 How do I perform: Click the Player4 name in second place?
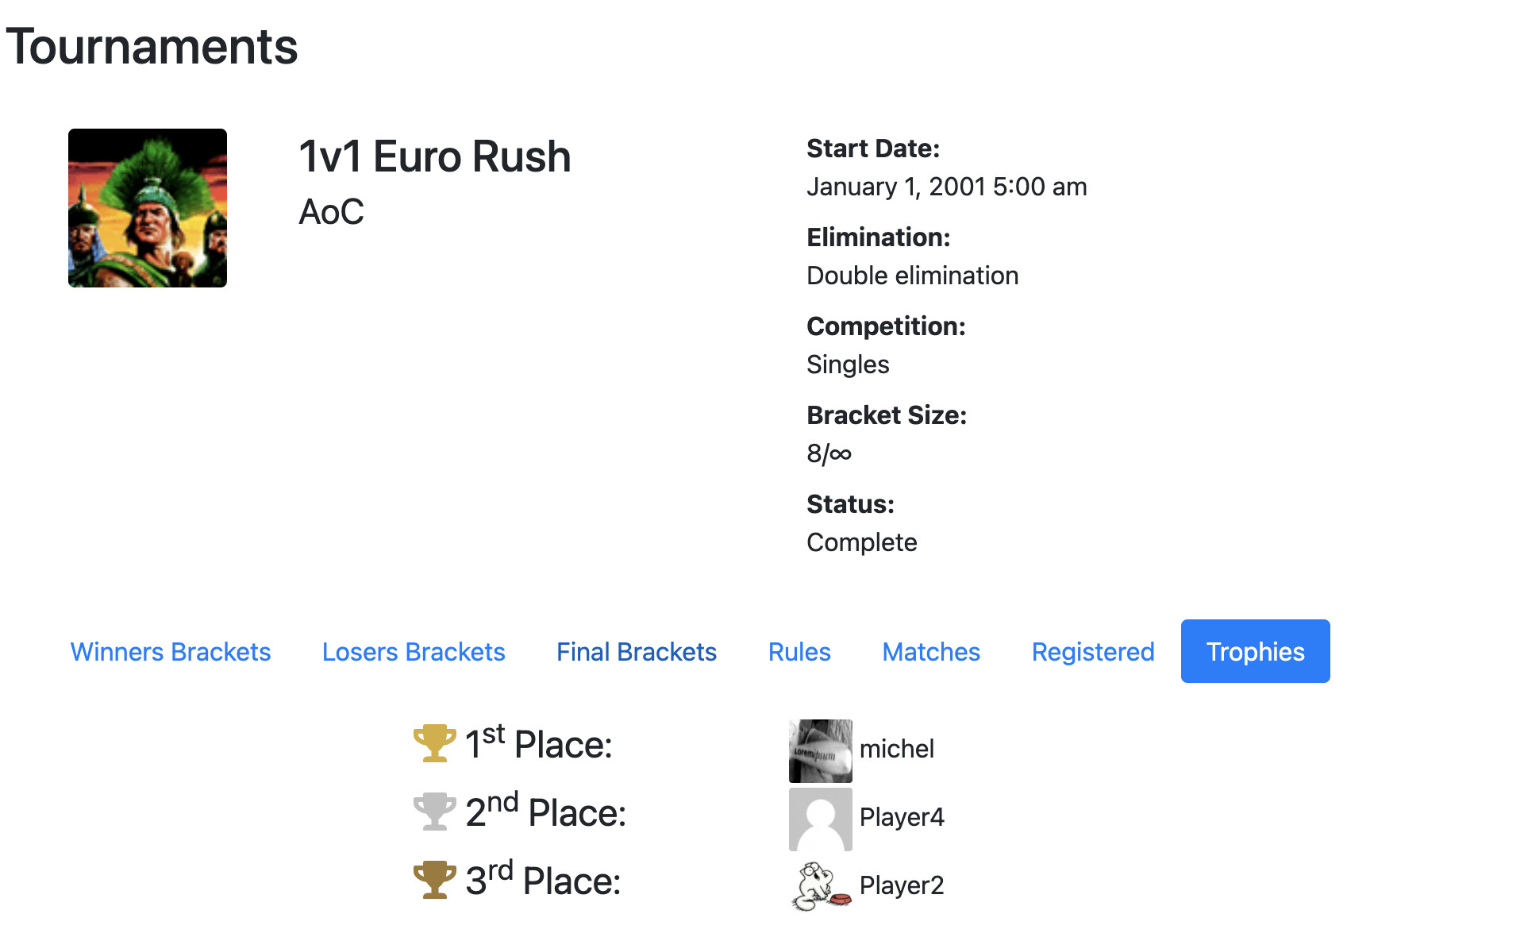click(902, 817)
